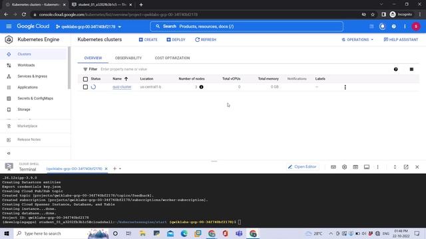Tick the quiz-cluster row checkbox

tap(85, 87)
